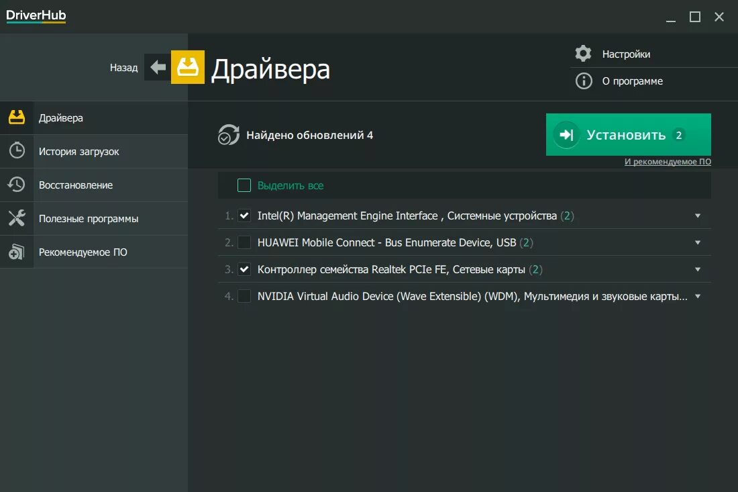The width and height of the screenshot is (738, 492).
Task: Click the О программе info icon
Action: 584,81
